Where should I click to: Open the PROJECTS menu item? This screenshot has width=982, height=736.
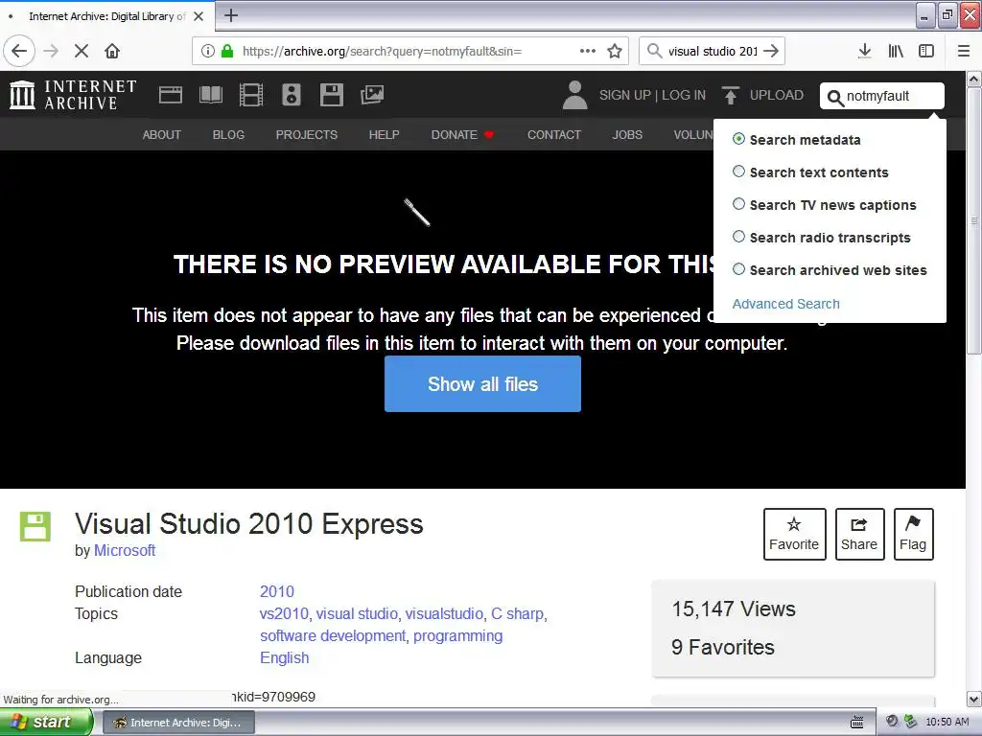(306, 134)
